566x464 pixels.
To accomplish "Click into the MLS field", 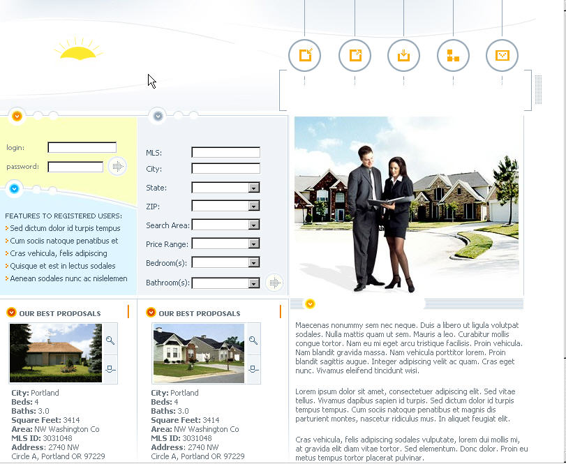I will coord(225,152).
